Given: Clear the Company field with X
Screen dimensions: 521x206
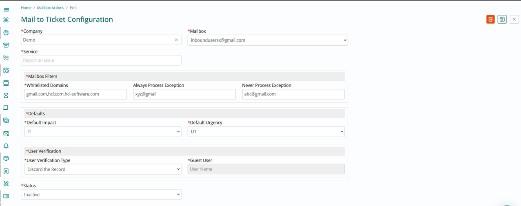Looking at the screenshot, I should (176, 40).
